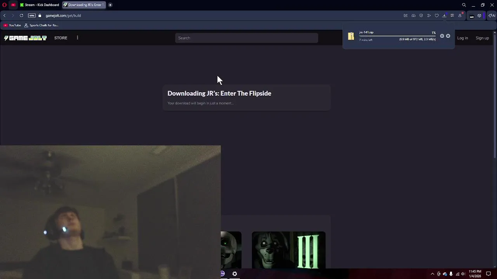Open the Opera AI assistant button
The width and height of the screenshot is (497, 279).
tap(492, 15)
